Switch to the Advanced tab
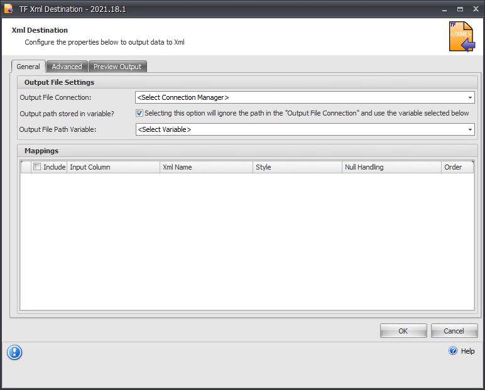Image resolution: width=485 pixels, height=390 pixels. [x=67, y=67]
